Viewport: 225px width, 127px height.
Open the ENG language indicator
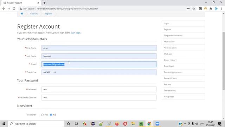(201, 124)
